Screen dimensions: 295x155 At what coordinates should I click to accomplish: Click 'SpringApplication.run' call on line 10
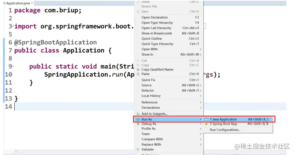click(x=84, y=75)
